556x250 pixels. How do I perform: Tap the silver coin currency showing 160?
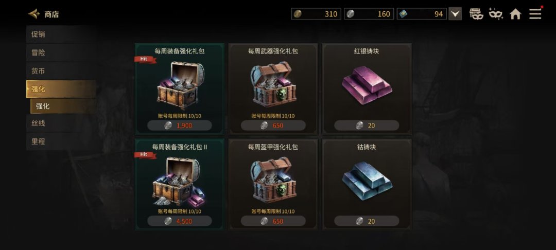point(369,14)
